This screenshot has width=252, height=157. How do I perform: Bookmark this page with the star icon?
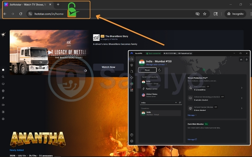pos(205,14)
